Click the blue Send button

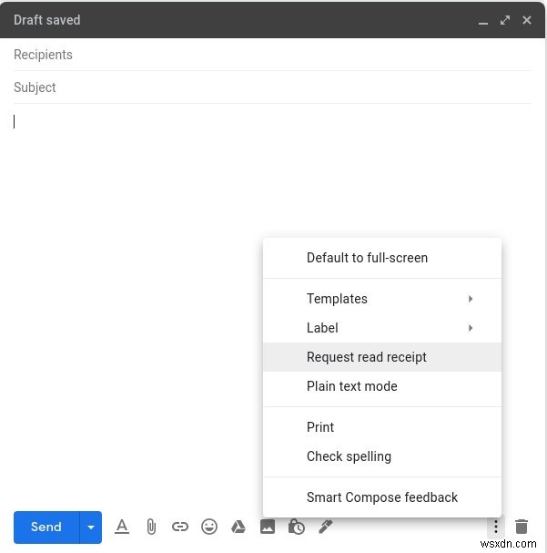click(46, 527)
